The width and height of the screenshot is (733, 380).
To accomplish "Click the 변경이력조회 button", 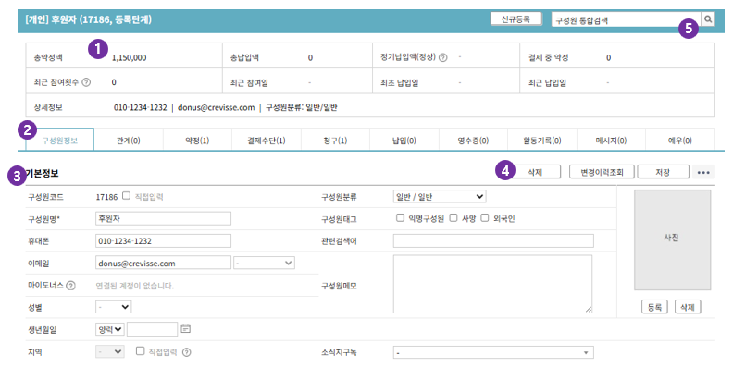I will [x=602, y=172].
